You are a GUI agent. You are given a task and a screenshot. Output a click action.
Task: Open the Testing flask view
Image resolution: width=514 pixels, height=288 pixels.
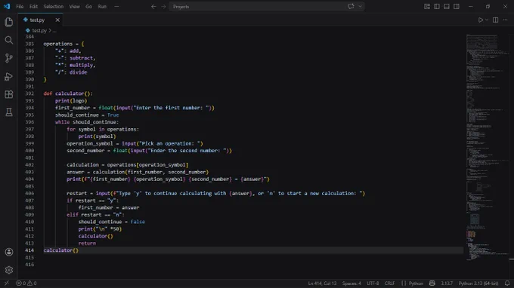(x=9, y=112)
